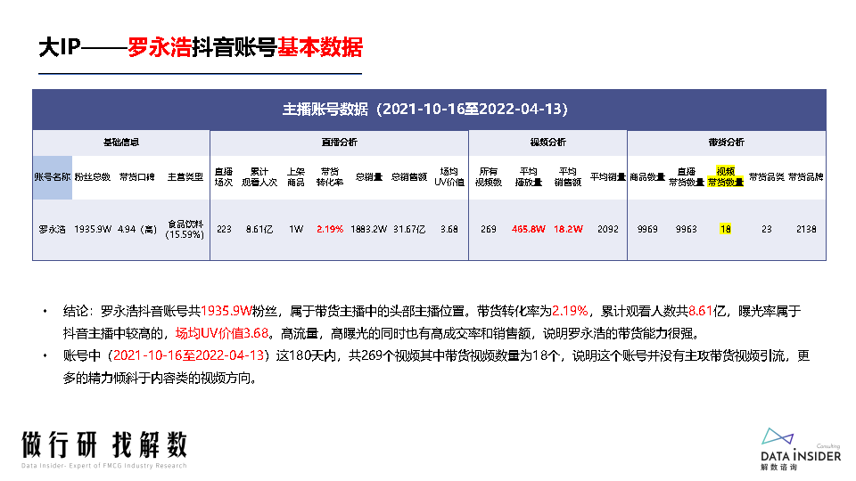Click the red 18.2W average revenue cell
This screenshot has height=481, width=856.
click(x=568, y=230)
